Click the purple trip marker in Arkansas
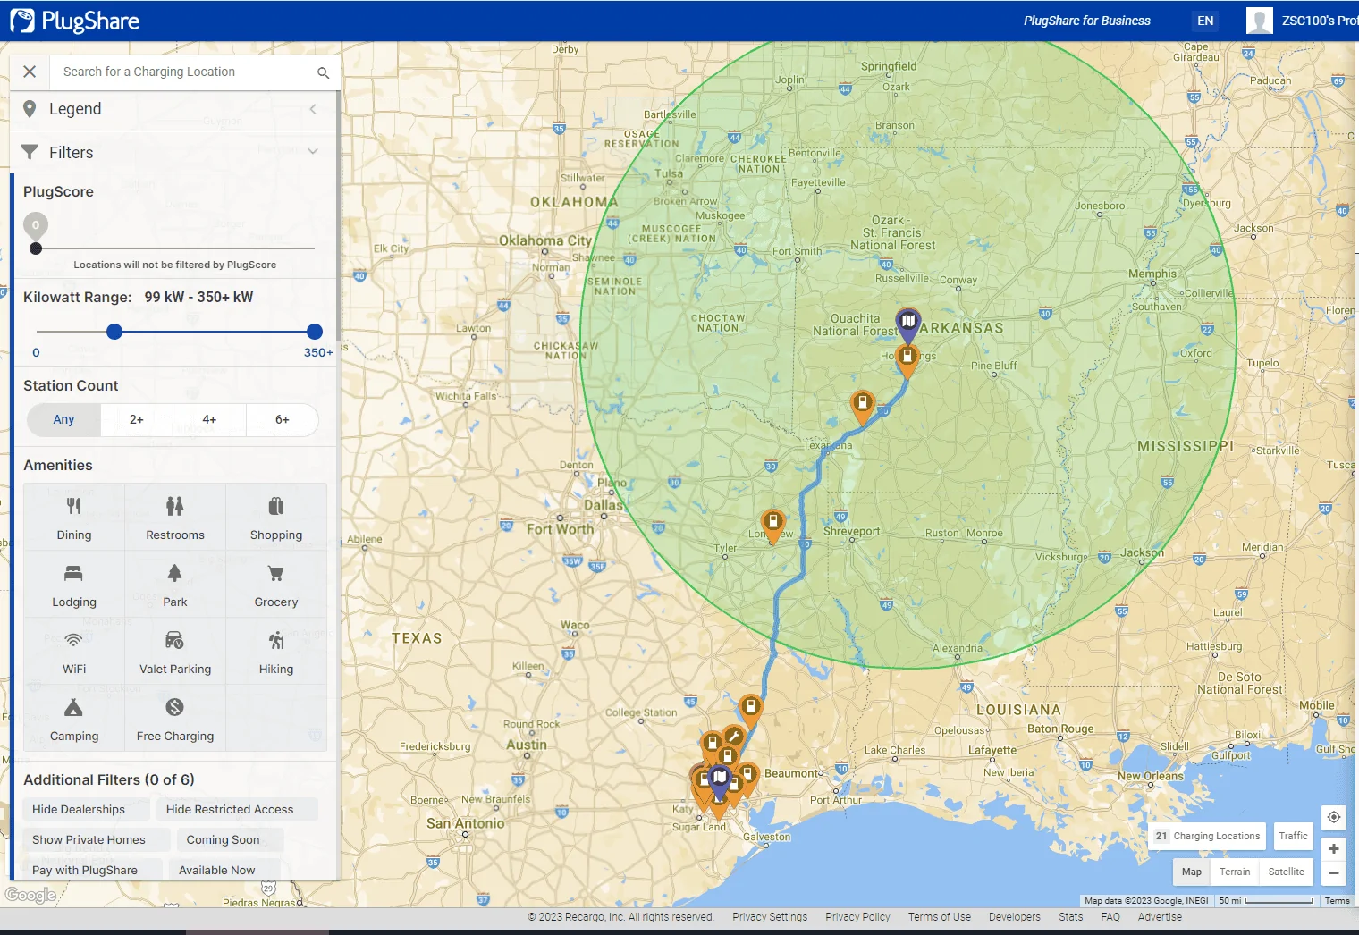 pos(907,323)
